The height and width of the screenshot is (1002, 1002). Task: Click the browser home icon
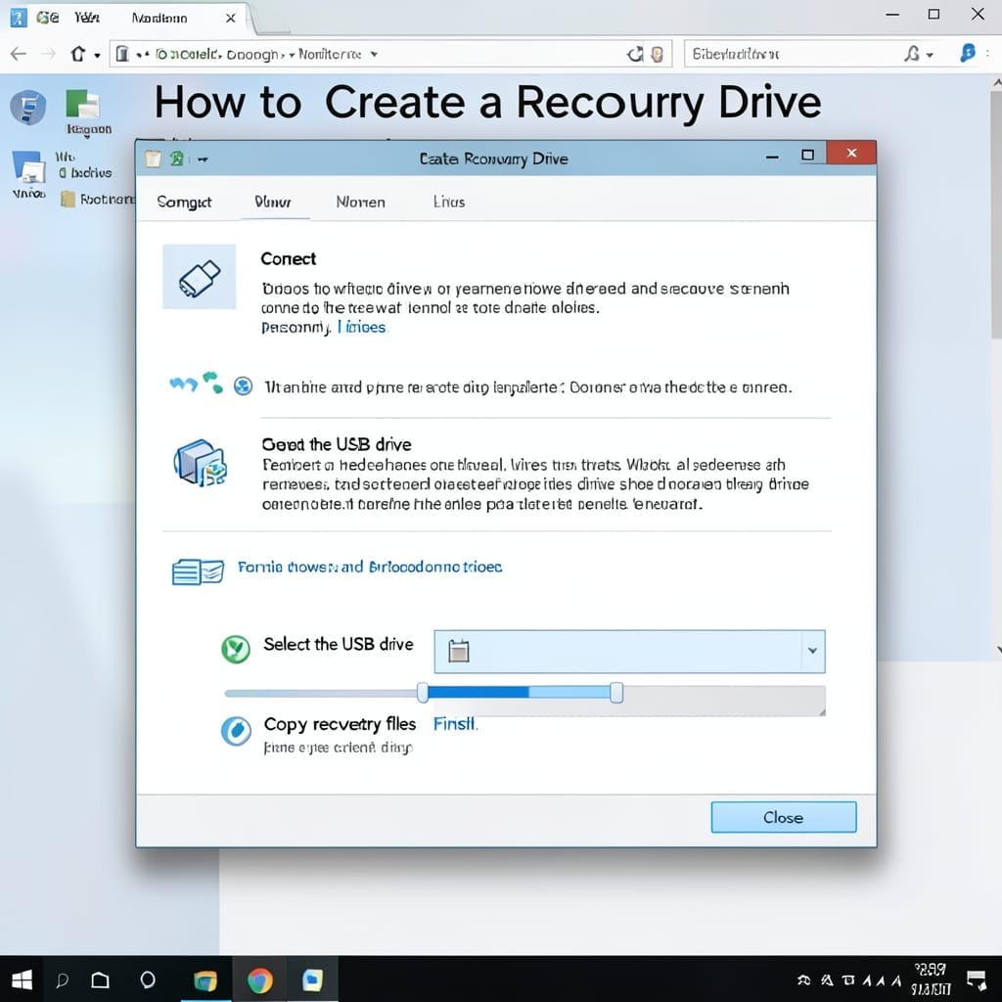click(78, 54)
